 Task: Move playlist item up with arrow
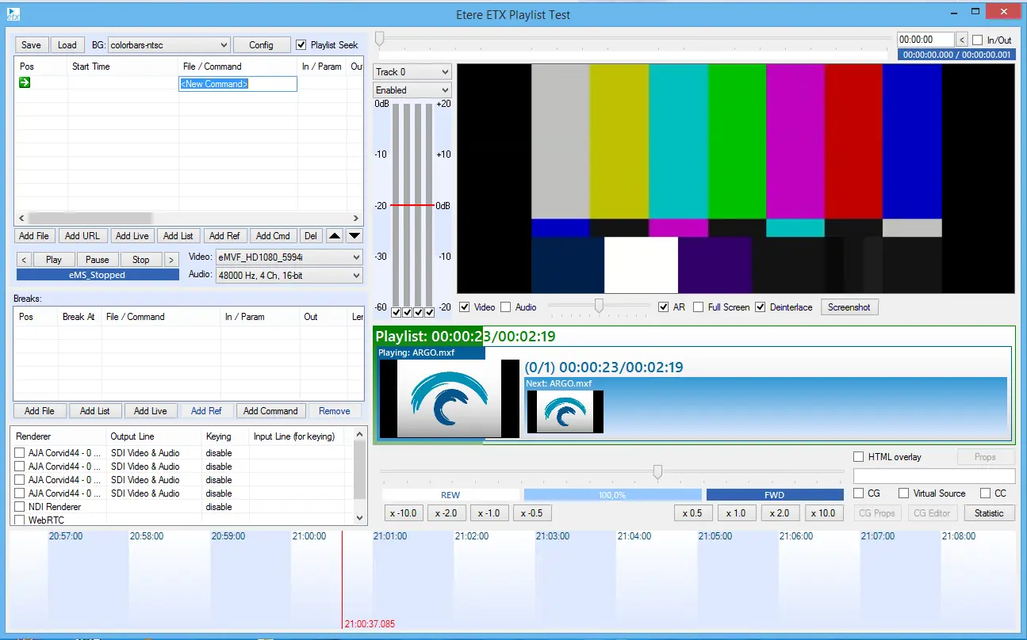[335, 236]
